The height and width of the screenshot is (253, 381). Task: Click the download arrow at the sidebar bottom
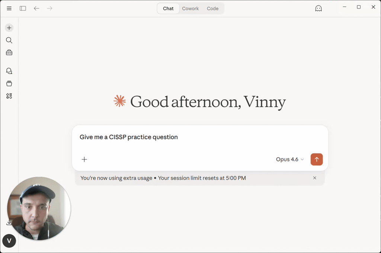pyautogui.click(x=9, y=222)
